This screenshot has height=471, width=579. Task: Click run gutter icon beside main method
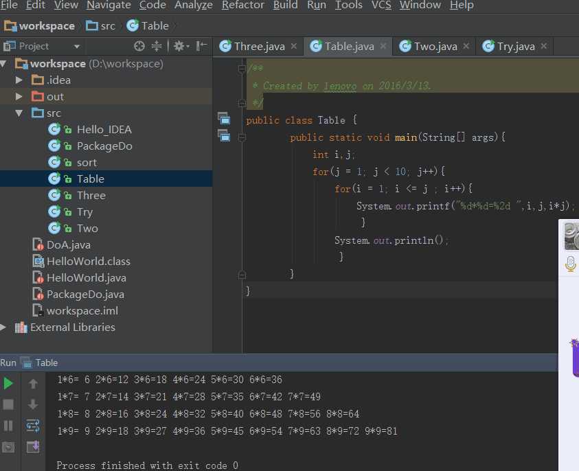click(224, 136)
